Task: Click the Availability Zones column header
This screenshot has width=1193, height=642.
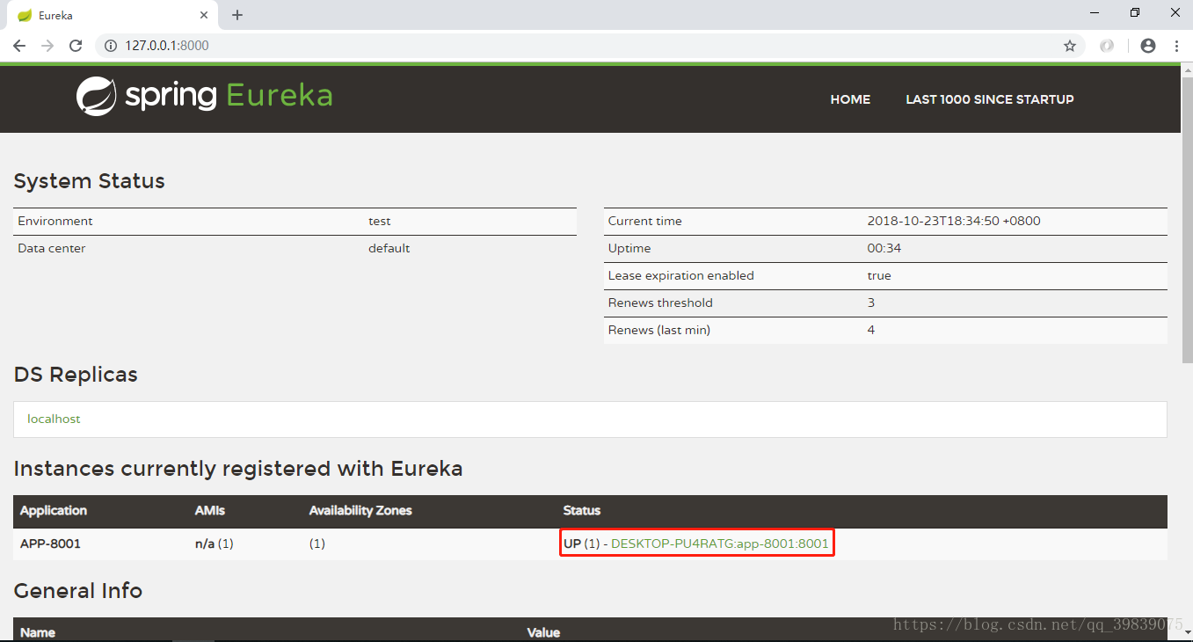Action: (360, 510)
